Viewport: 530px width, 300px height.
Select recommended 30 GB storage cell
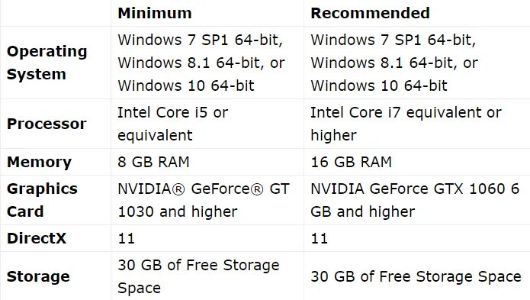(x=416, y=276)
